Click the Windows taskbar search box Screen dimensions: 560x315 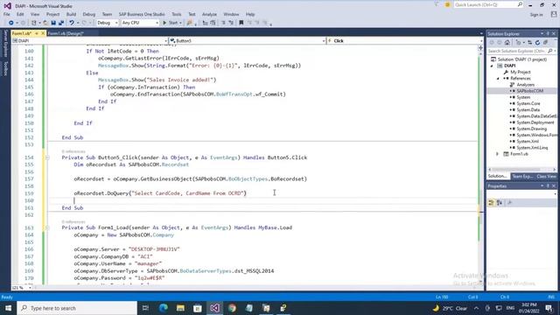pos(77,308)
